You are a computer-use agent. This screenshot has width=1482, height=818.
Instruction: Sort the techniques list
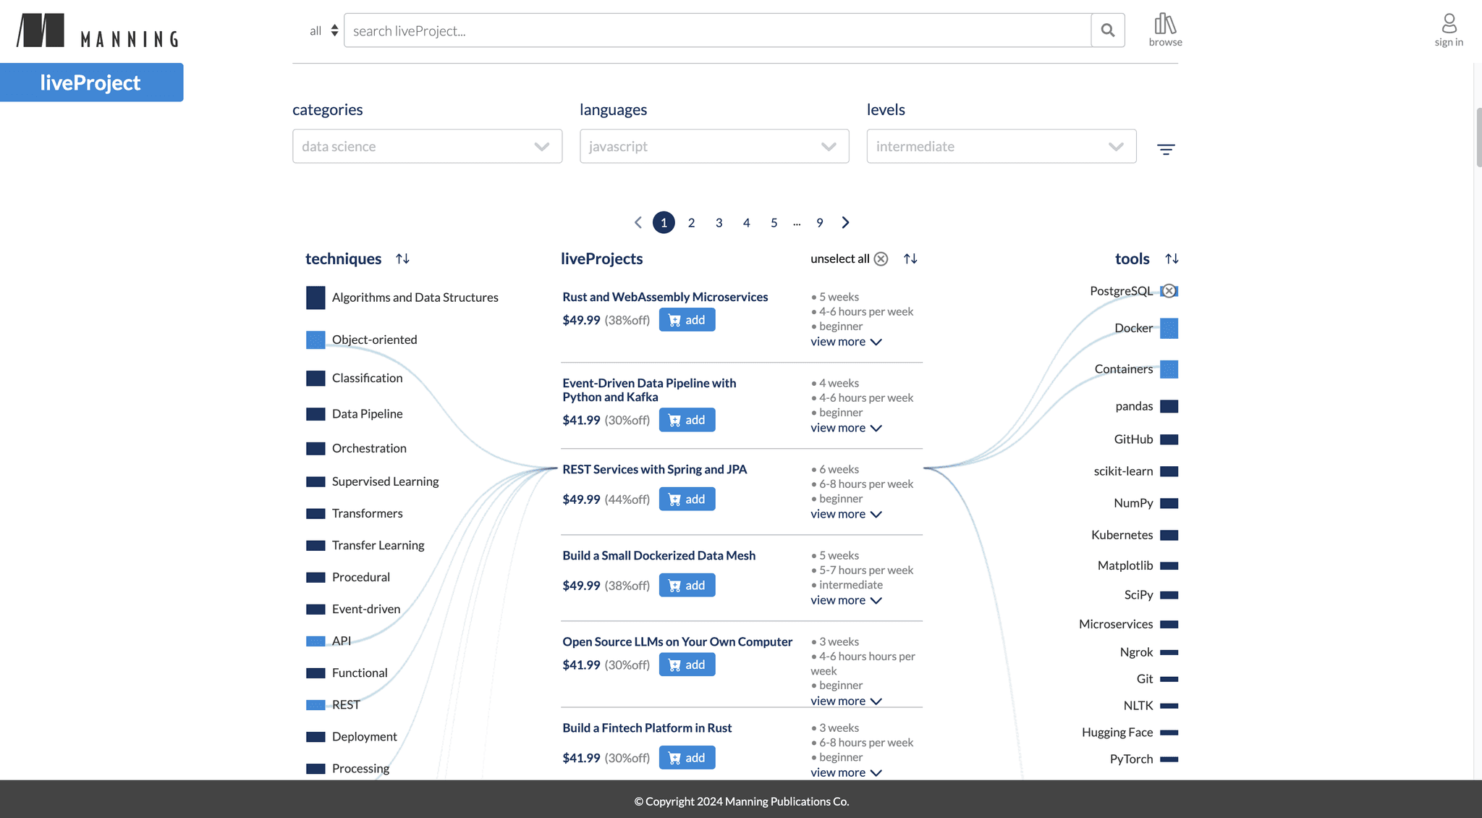pos(403,258)
